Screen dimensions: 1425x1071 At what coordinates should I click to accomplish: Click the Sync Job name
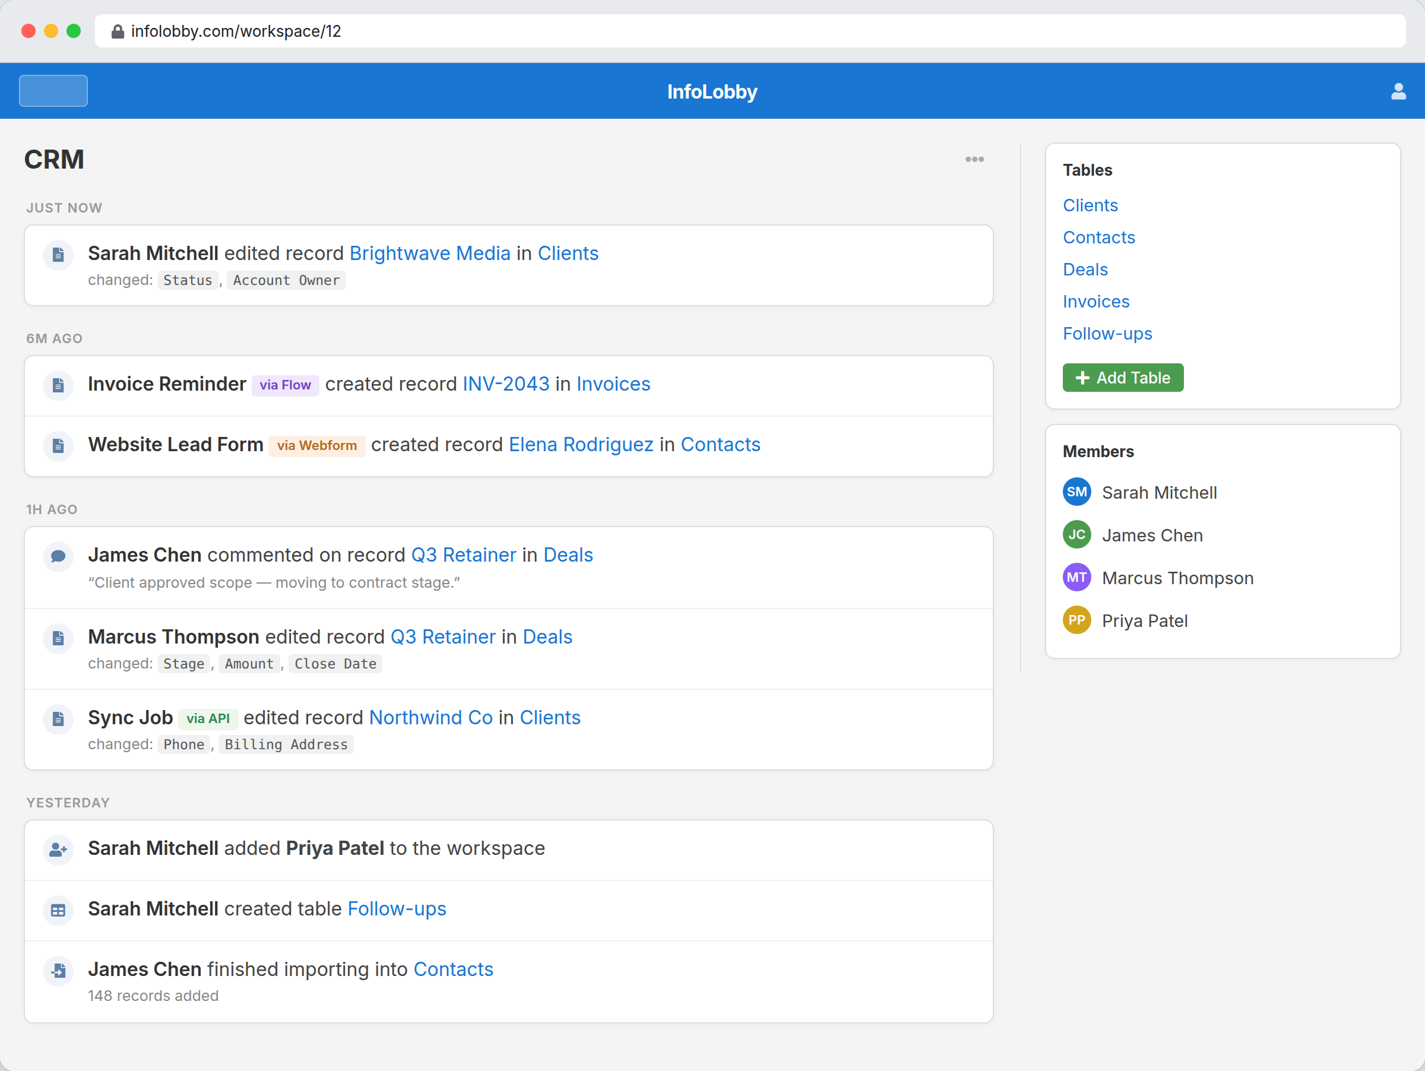[x=130, y=718]
